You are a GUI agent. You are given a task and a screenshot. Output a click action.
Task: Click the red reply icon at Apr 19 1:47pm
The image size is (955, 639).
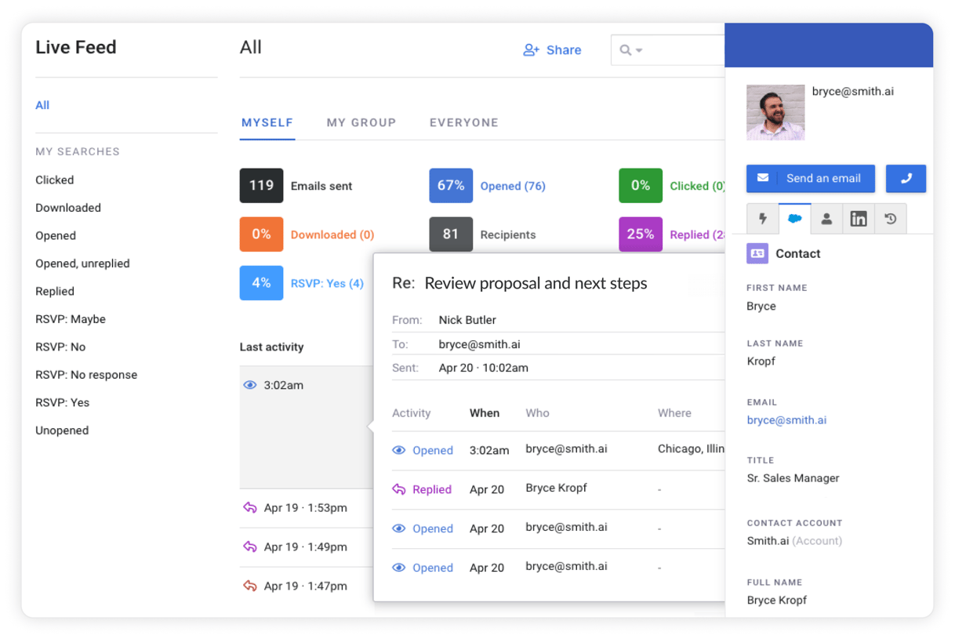pos(249,586)
